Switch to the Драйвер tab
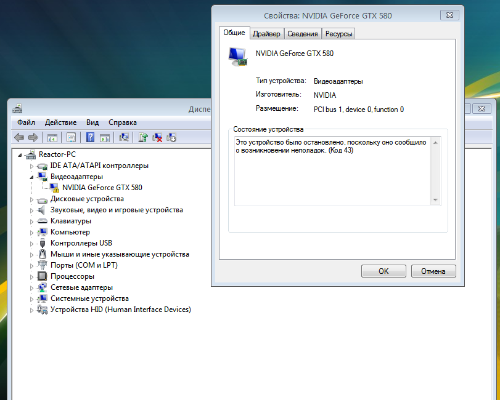This screenshot has height=400, width=500. pos(266,34)
